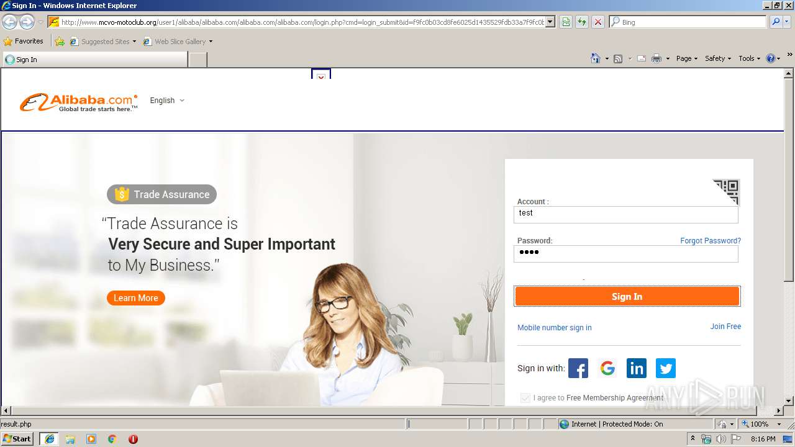This screenshot has width=795, height=447.
Task: Sign in with Google icon
Action: coord(607,368)
